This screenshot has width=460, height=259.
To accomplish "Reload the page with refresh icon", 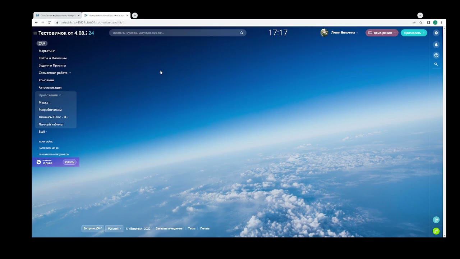I will click(x=49, y=22).
